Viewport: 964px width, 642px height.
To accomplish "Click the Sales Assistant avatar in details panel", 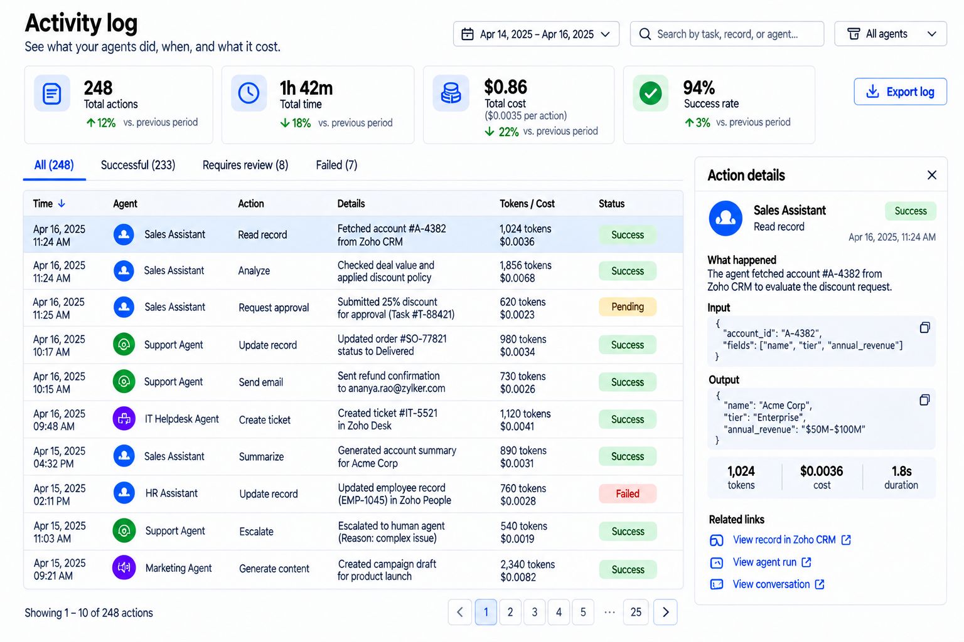I will point(726,218).
